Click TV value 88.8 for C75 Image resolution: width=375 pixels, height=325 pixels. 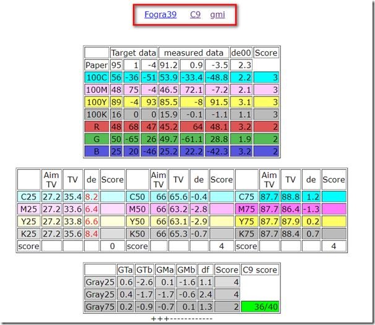click(x=291, y=196)
